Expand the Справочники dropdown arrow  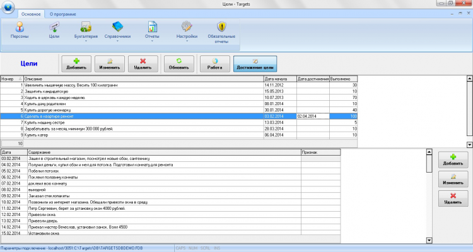pyautogui.click(x=117, y=41)
